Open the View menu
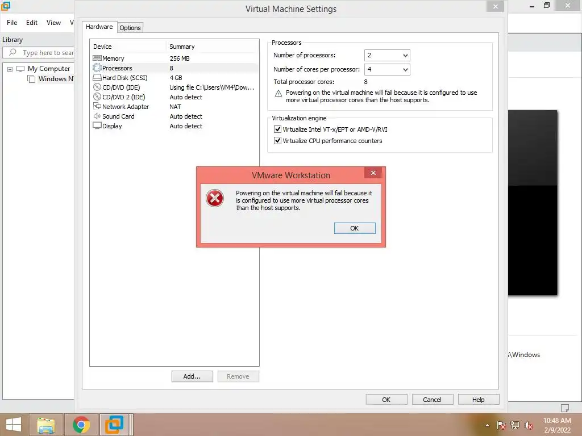The height and width of the screenshot is (436, 582). click(x=53, y=23)
